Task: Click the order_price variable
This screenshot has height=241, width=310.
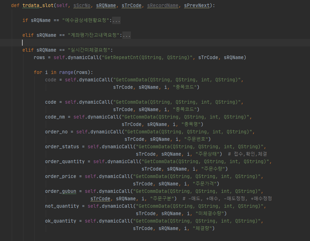Action: (x=61, y=176)
